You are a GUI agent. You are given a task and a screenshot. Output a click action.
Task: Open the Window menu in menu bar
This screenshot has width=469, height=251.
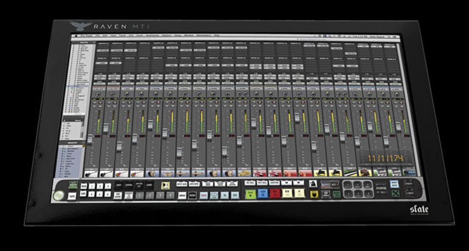click(x=188, y=35)
